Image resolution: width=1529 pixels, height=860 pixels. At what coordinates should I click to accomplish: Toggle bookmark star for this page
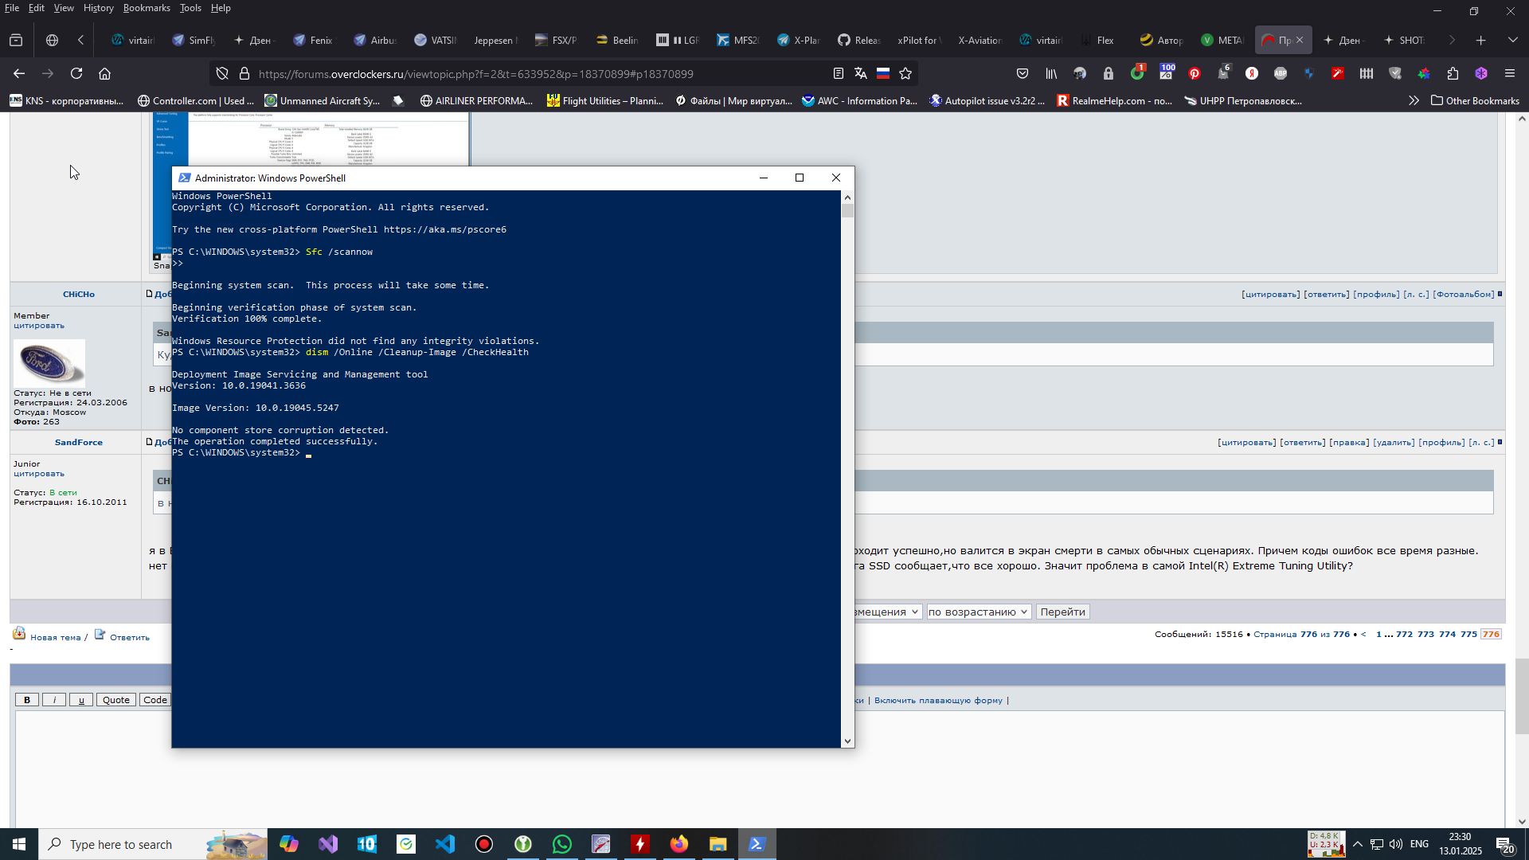pos(905,73)
